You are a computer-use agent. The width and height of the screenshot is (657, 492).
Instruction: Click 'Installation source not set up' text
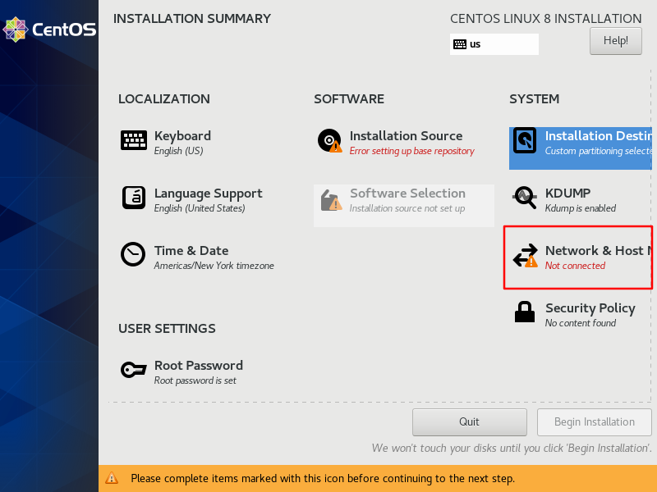point(407,208)
